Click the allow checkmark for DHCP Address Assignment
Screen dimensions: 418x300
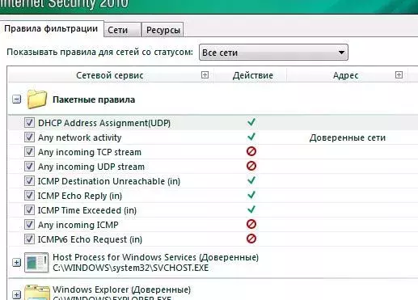point(251,122)
